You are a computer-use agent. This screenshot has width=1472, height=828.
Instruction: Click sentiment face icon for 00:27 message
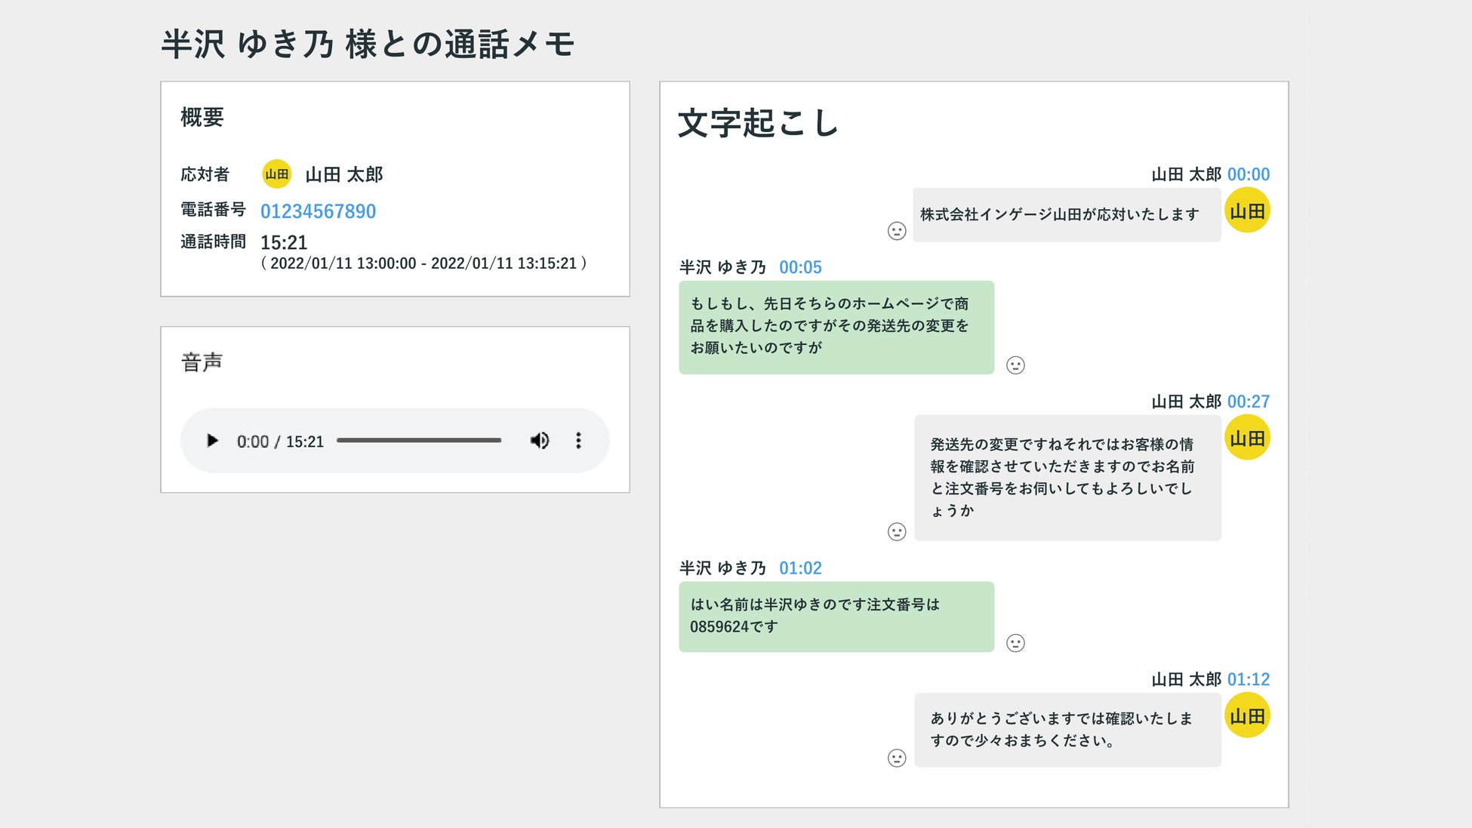tap(897, 532)
